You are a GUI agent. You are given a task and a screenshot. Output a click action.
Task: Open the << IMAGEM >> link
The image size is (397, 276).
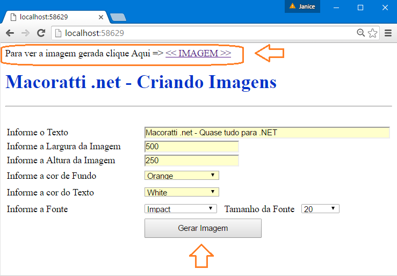coord(198,53)
